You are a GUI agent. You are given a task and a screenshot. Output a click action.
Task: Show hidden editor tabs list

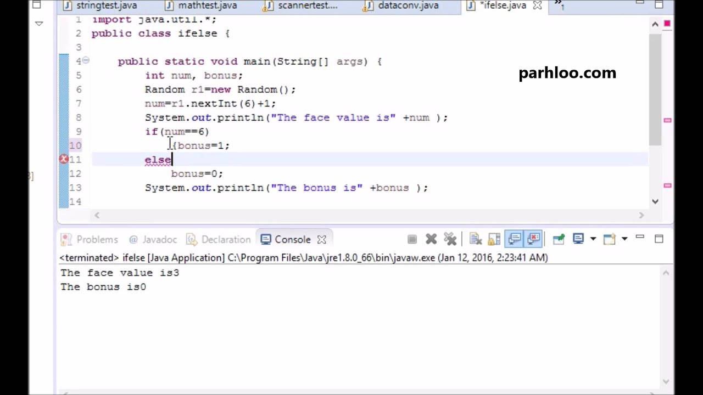coord(559,5)
